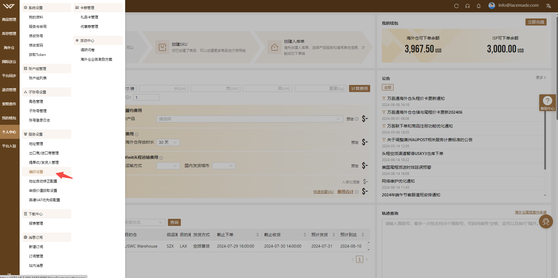Screen dimensions: 558x278
Task: Open 库存管理 in left sidebar
Action: pos(9,34)
